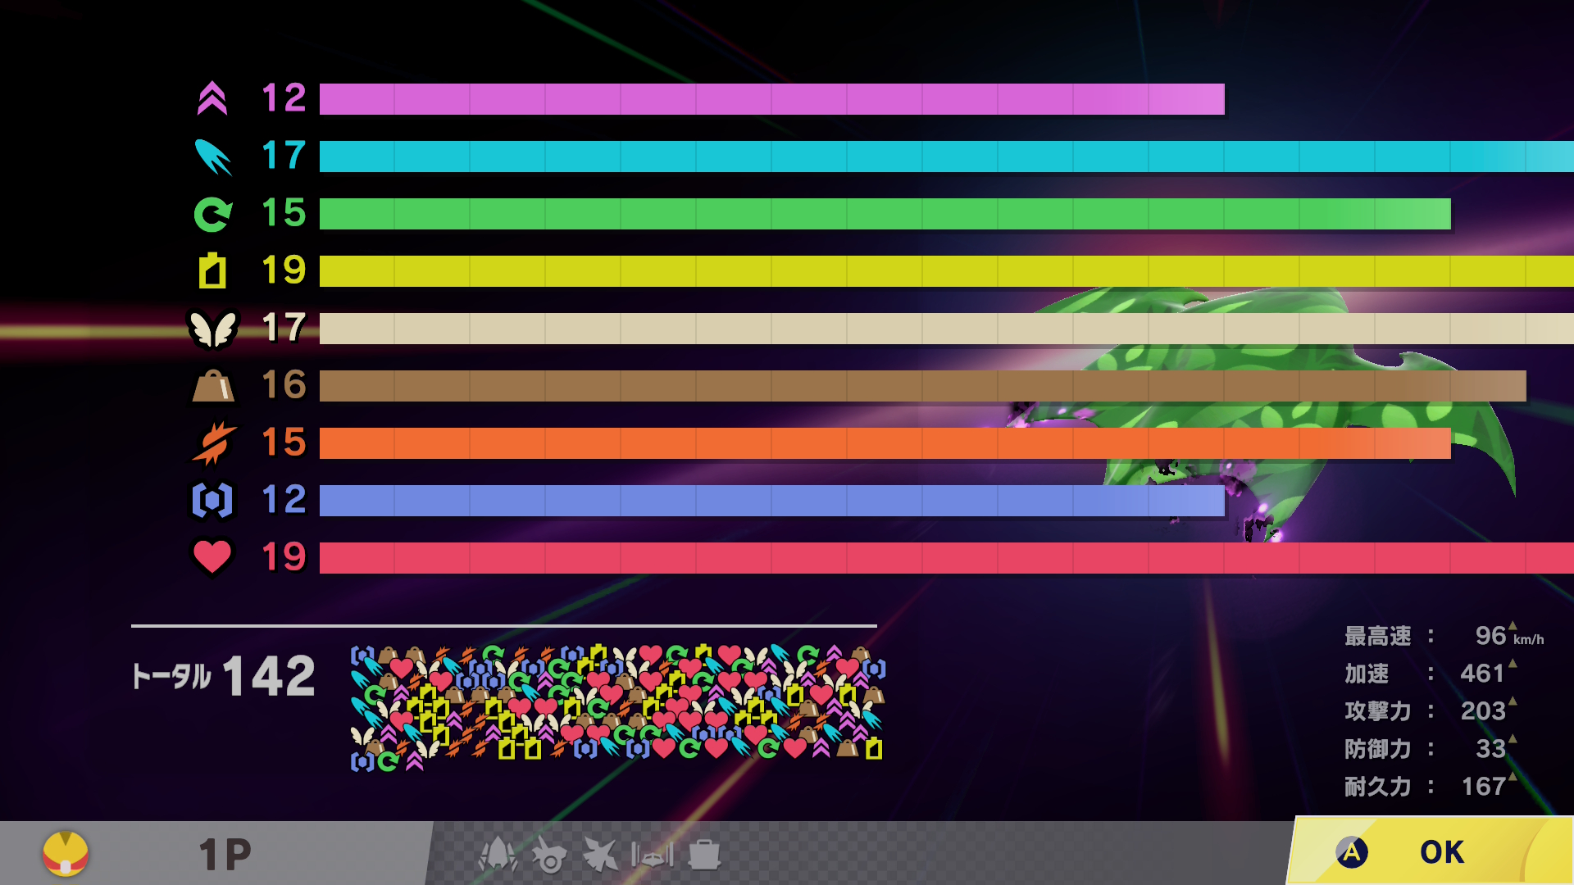Click the A button badge beside OK
This screenshot has height=885, width=1574.
point(1352,852)
